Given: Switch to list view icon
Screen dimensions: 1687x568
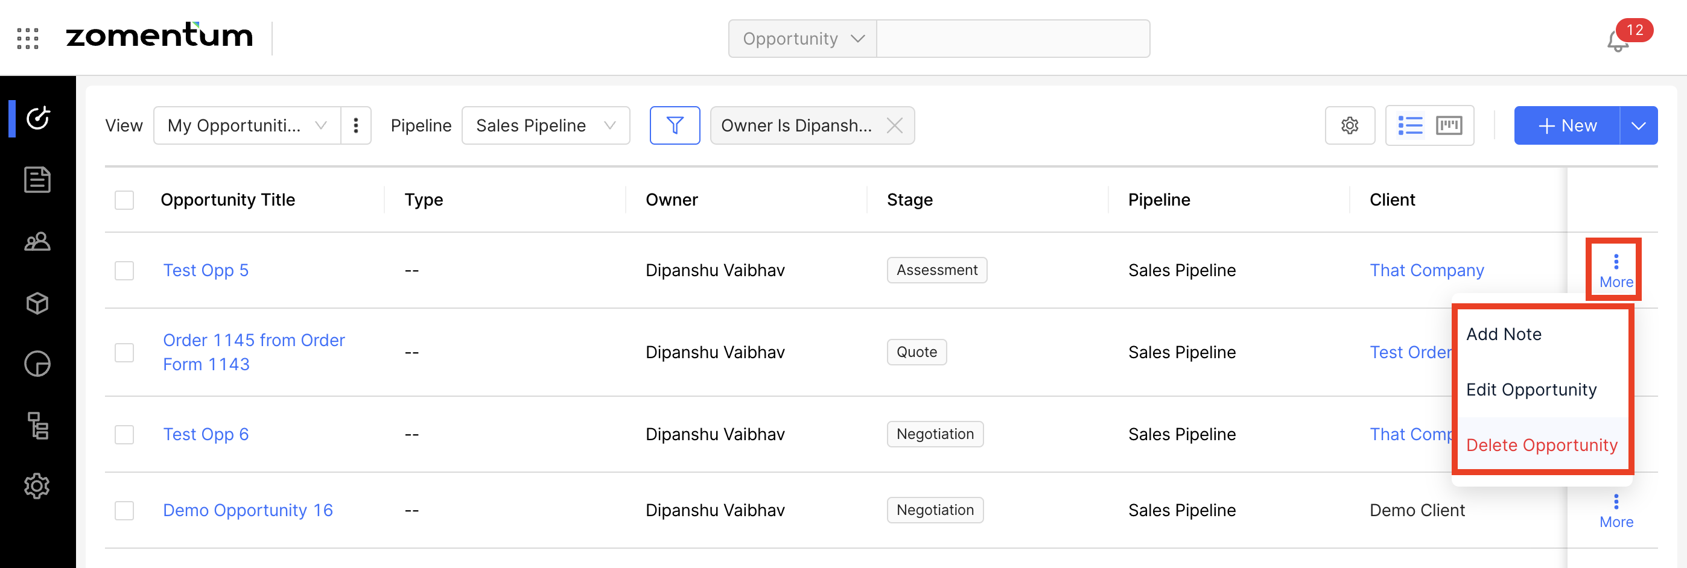Looking at the screenshot, I should [1410, 125].
